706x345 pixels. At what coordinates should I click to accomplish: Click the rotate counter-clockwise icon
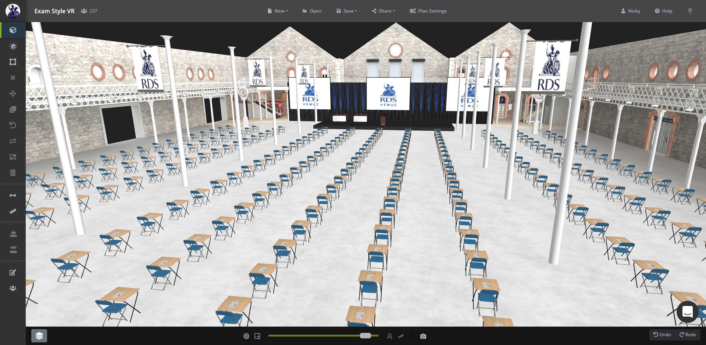click(x=13, y=125)
